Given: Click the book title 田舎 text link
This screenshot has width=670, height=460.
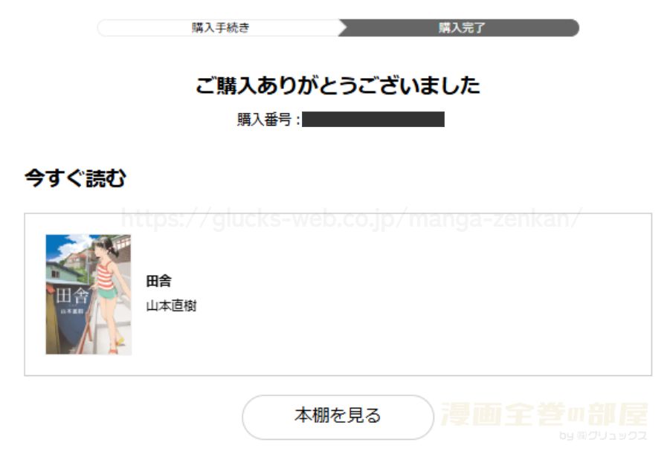Looking at the screenshot, I should tap(158, 281).
